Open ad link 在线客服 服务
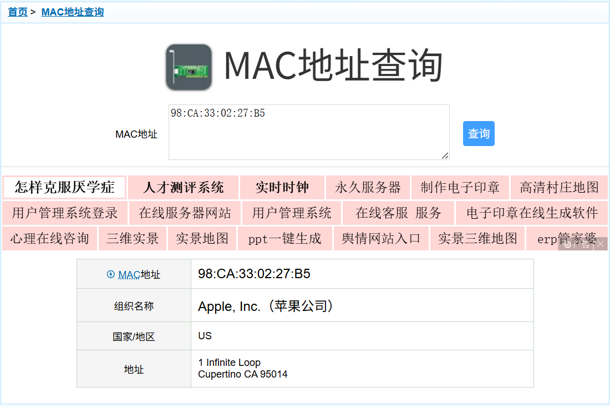Screen dimensions: 610x407 (x=398, y=213)
